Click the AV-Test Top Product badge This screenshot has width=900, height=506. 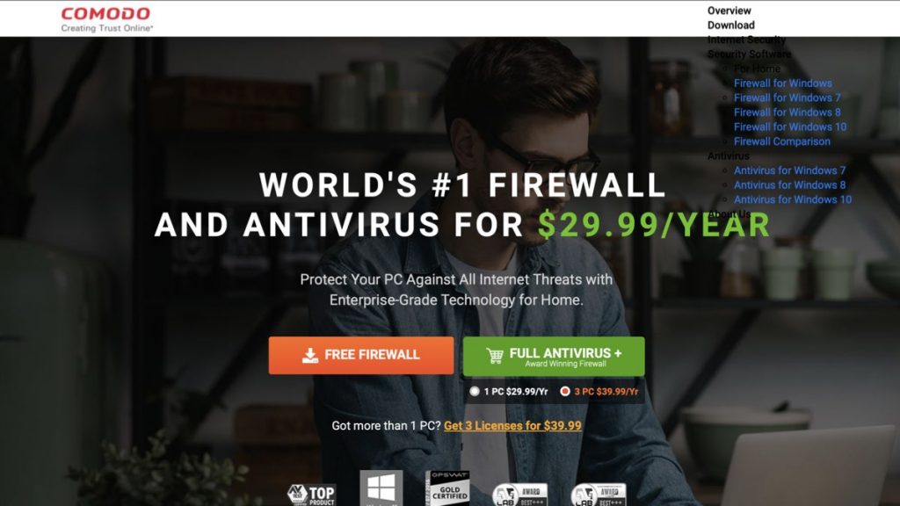(312, 495)
